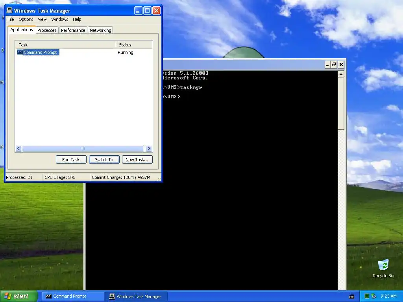This screenshot has height=302, width=403.
Task: Open the File menu in Task Manager
Action: pyautogui.click(x=11, y=19)
